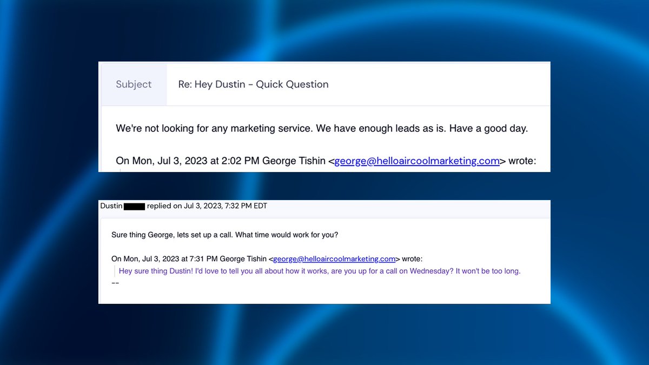Click the "--" signature separator
Image resolution: width=649 pixels, height=365 pixels.
(115, 283)
